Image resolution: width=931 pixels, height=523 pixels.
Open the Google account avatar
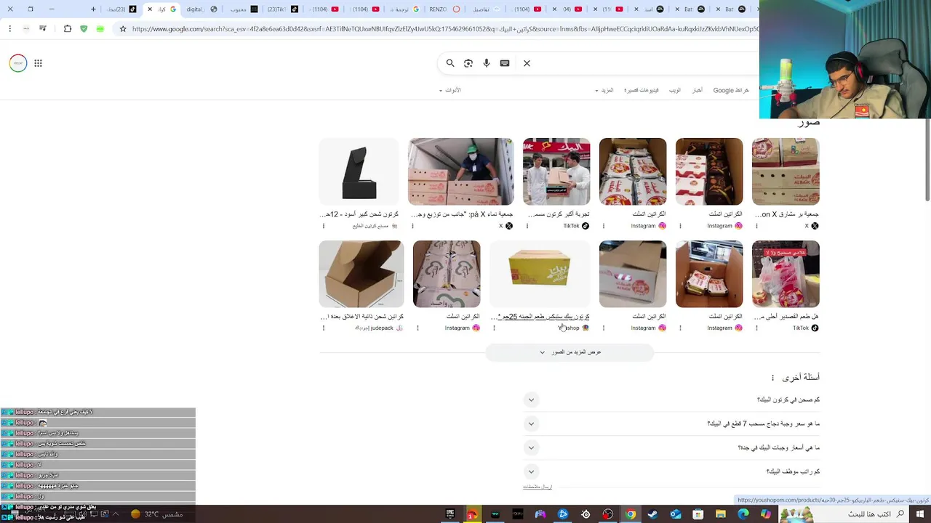tap(18, 63)
